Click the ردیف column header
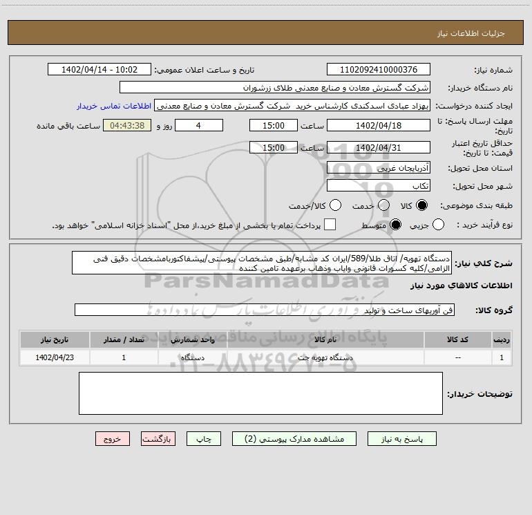Viewport: 532px width, 515px height. 502,339
